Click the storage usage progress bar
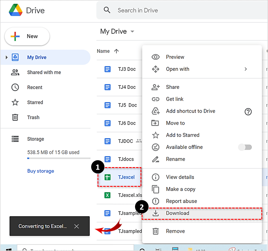 (59, 158)
